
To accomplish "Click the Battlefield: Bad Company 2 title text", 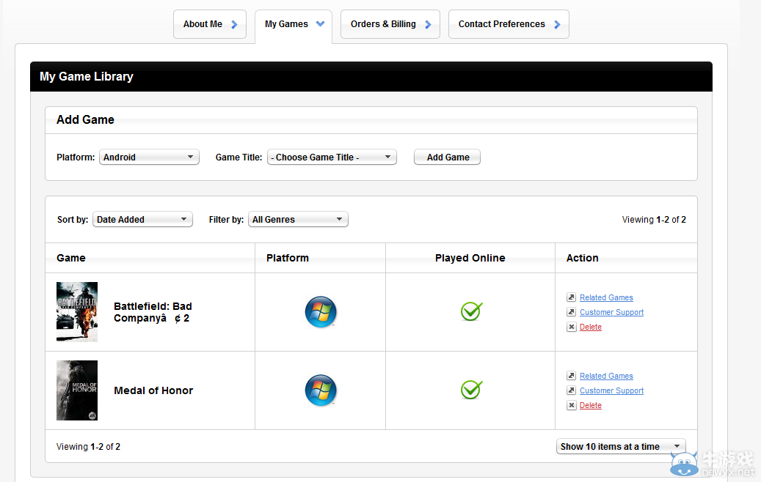I will point(153,312).
